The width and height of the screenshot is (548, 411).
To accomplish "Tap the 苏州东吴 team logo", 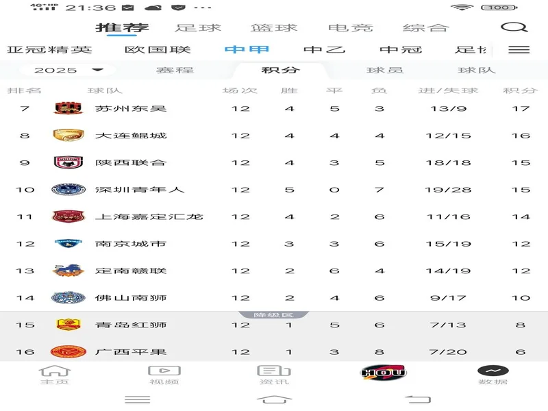I will (x=68, y=108).
